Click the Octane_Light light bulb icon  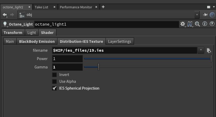5,24
